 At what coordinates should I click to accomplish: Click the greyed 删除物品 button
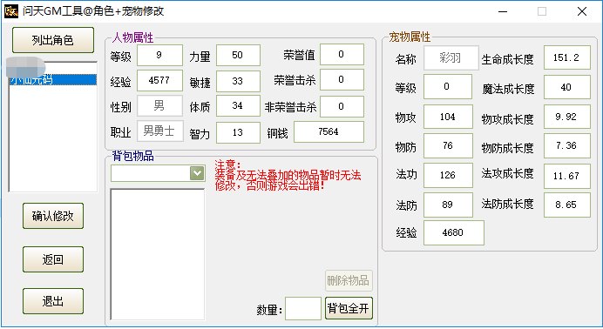click(349, 280)
